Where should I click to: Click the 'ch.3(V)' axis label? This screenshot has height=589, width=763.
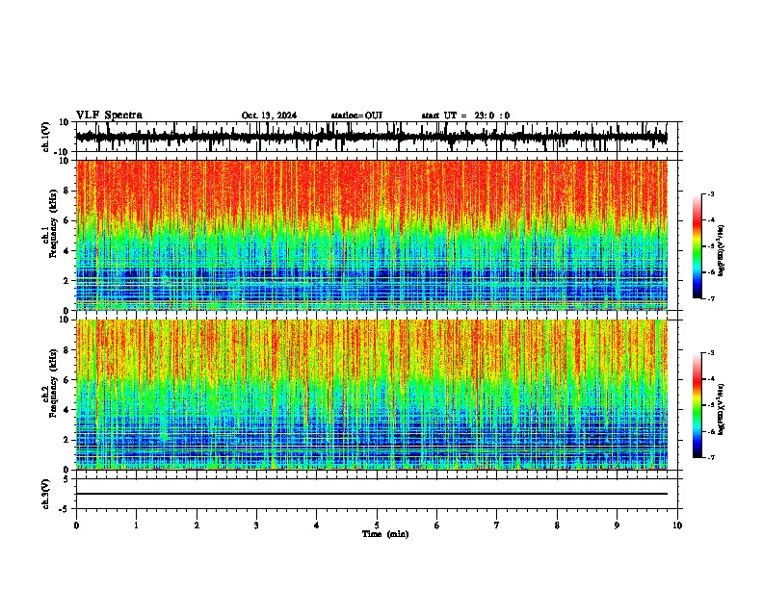[x=46, y=494]
